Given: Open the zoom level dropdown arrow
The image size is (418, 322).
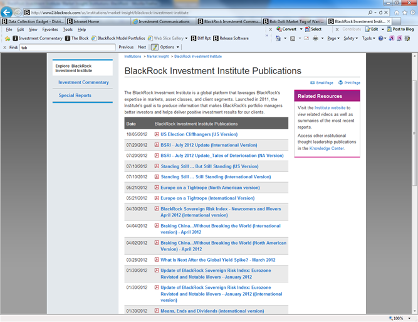Looking at the screenshot, I should tap(409, 318).
